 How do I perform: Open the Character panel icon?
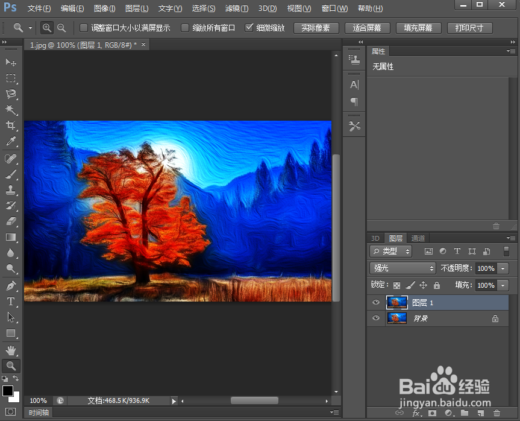tap(354, 84)
